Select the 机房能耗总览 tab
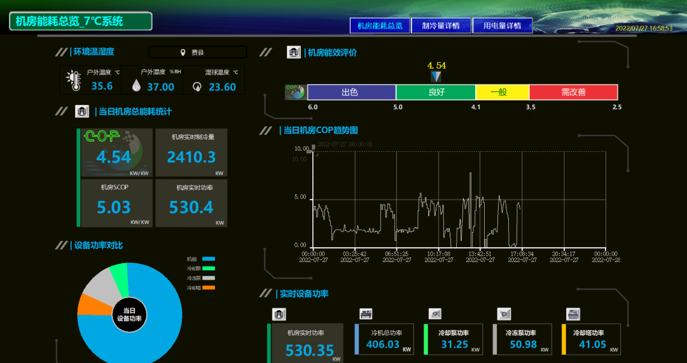Image resolution: width=687 pixels, height=363 pixels. pyautogui.click(x=380, y=26)
